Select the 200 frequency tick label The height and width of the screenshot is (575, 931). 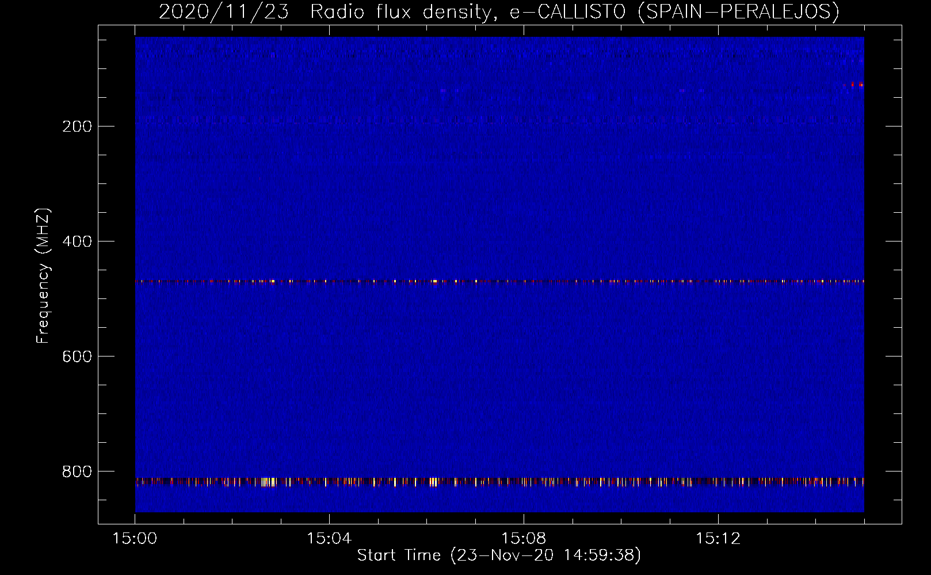(77, 126)
